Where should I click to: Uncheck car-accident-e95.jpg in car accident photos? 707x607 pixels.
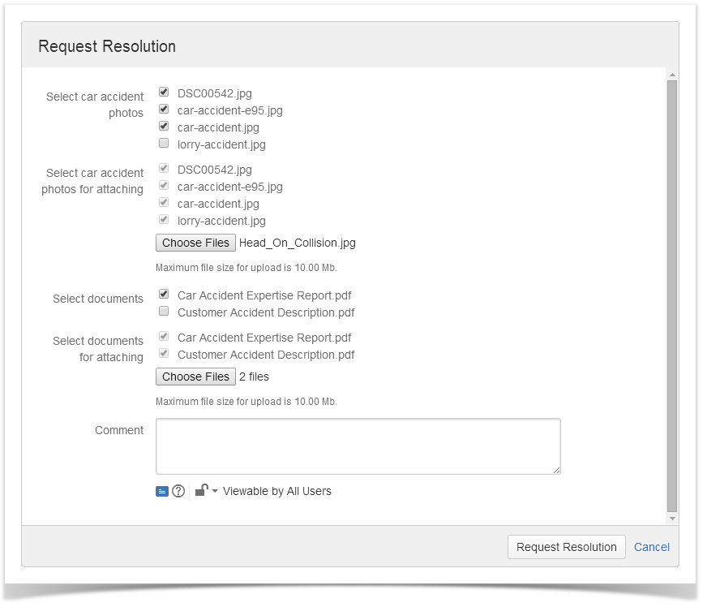point(164,110)
